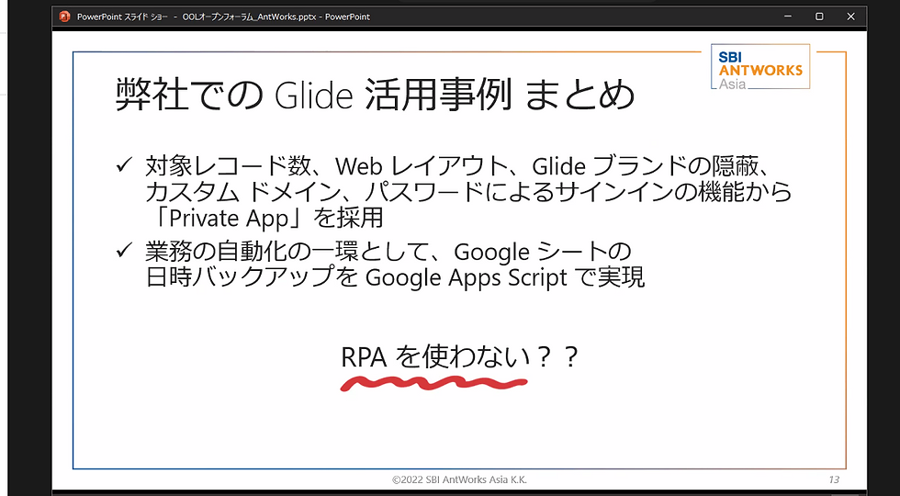The height and width of the screenshot is (496, 900).
Task: Click the second checkmark bullet
Action: pyautogui.click(x=124, y=252)
